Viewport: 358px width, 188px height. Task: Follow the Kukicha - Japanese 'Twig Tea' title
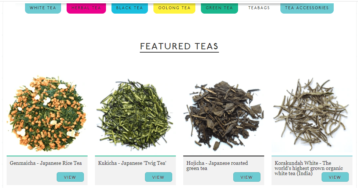(132, 163)
